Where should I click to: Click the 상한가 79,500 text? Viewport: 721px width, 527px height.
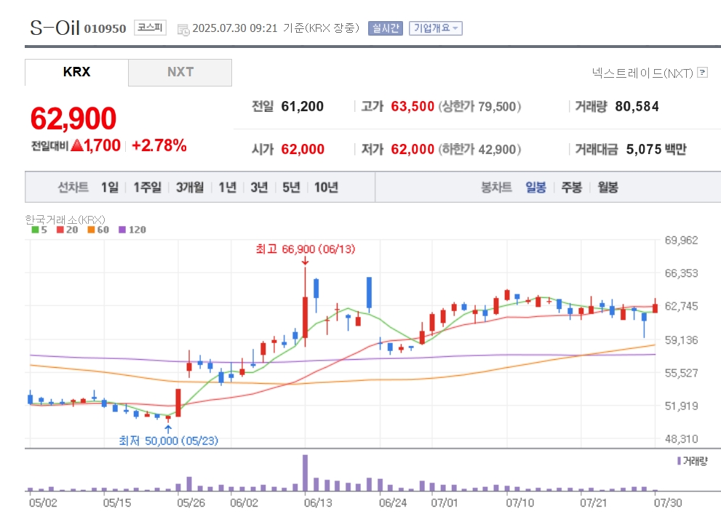click(480, 107)
